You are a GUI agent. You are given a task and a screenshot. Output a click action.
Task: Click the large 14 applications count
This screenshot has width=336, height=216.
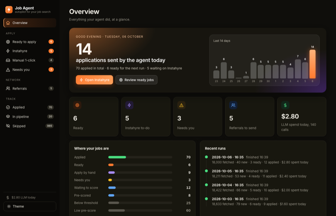click(x=84, y=49)
